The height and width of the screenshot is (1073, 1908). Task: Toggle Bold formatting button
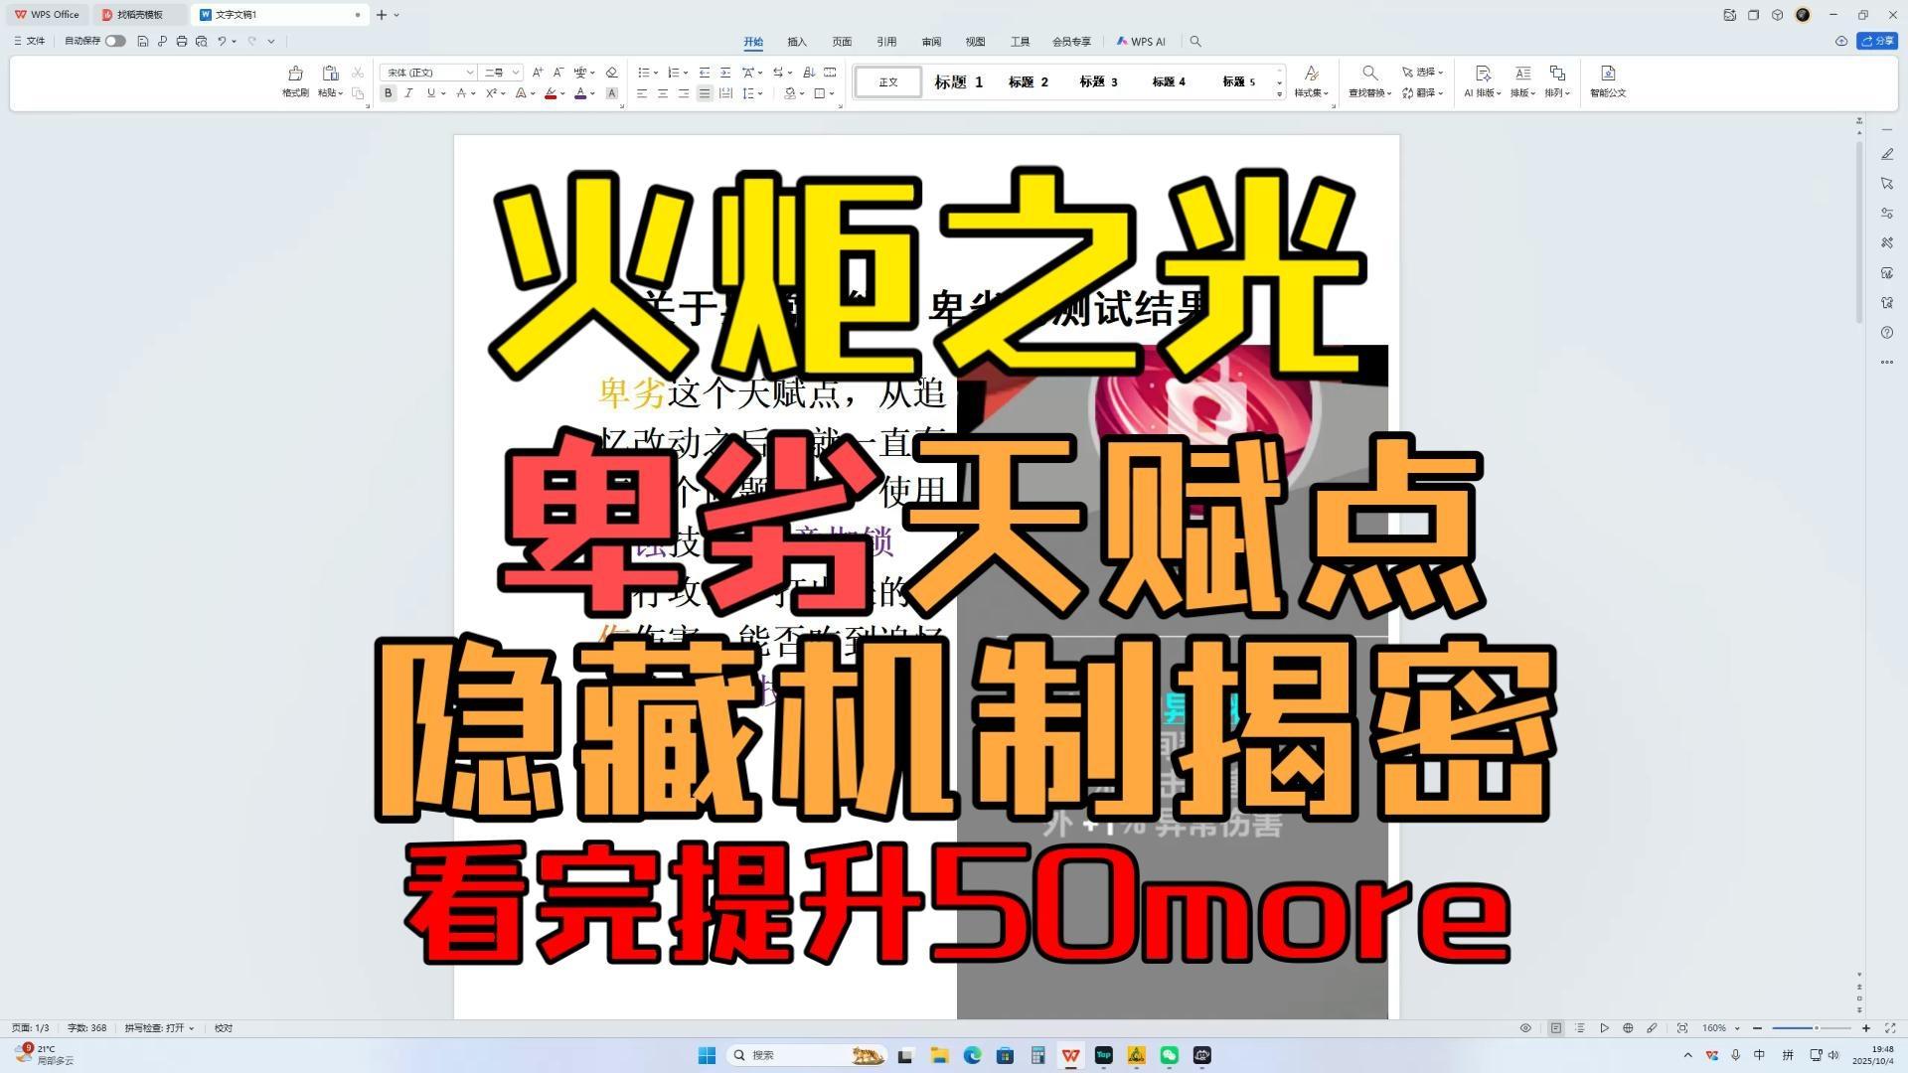[x=389, y=93]
